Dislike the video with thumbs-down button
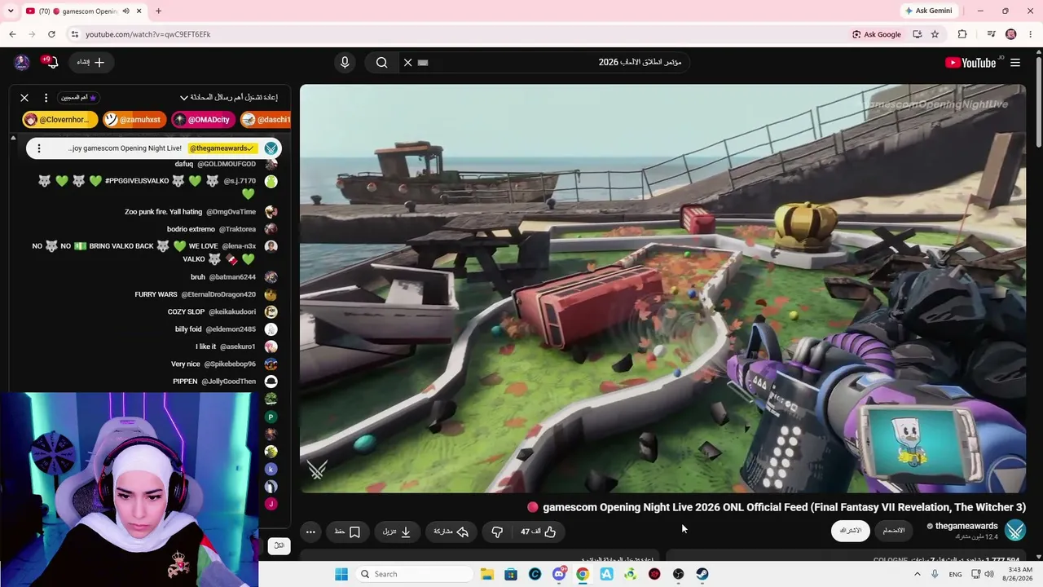Image resolution: width=1043 pixels, height=587 pixels. pyautogui.click(x=497, y=532)
